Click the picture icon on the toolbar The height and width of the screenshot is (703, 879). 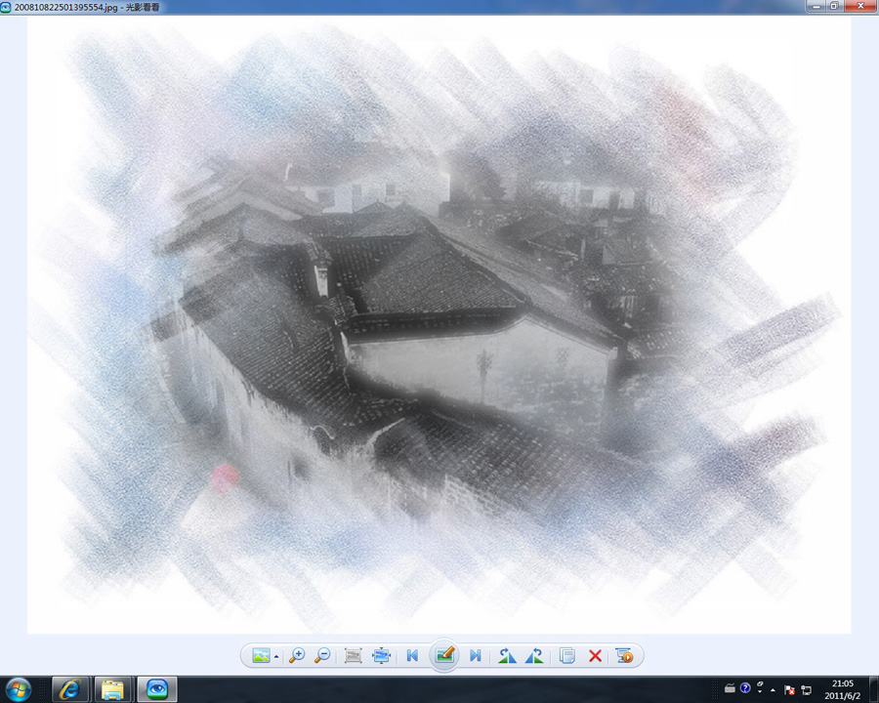pos(261,656)
